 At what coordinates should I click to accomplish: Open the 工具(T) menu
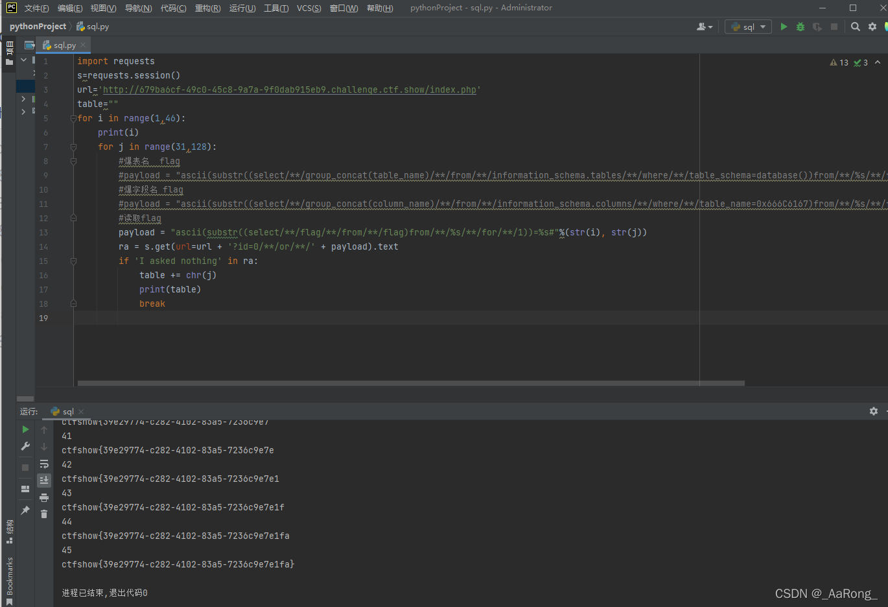[x=276, y=8]
